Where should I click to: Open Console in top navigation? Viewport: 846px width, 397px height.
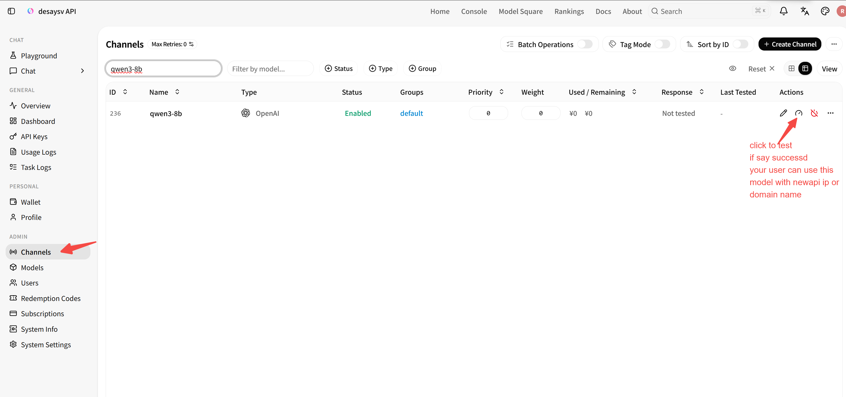pos(474,12)
